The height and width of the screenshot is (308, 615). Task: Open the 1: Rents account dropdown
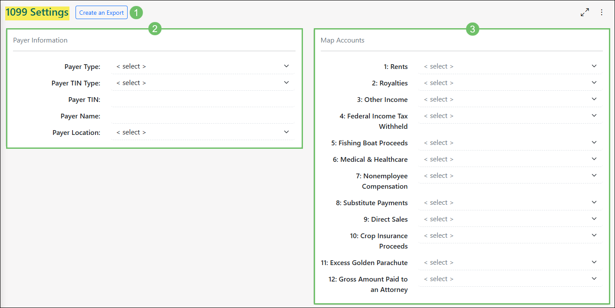tap(510, 66)
